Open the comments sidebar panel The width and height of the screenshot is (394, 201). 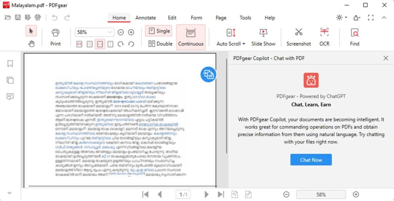10,96
